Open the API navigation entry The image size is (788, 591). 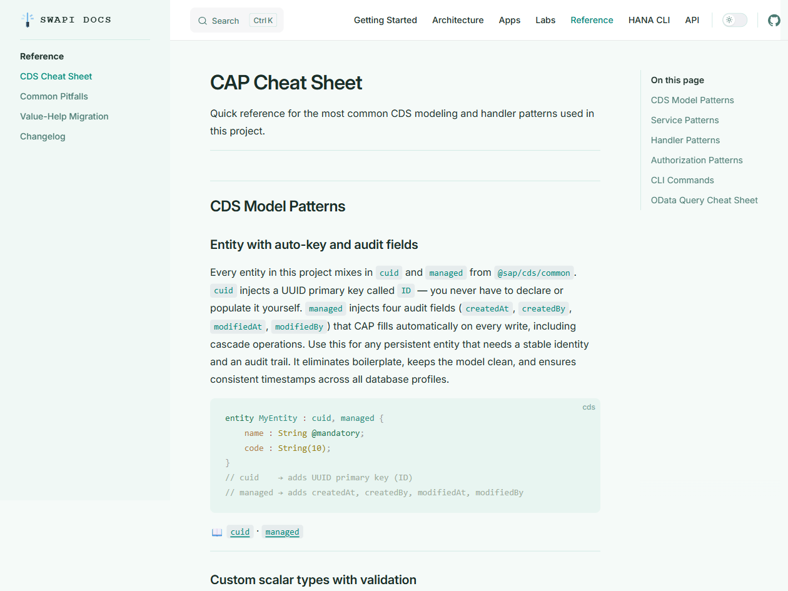click(x=692, y=20)
